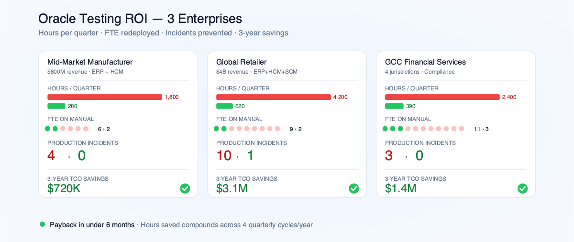The width and height of the screenshot is (574, 242).
Task: Select the green 620 hours bar
Action: coord(225,106)
